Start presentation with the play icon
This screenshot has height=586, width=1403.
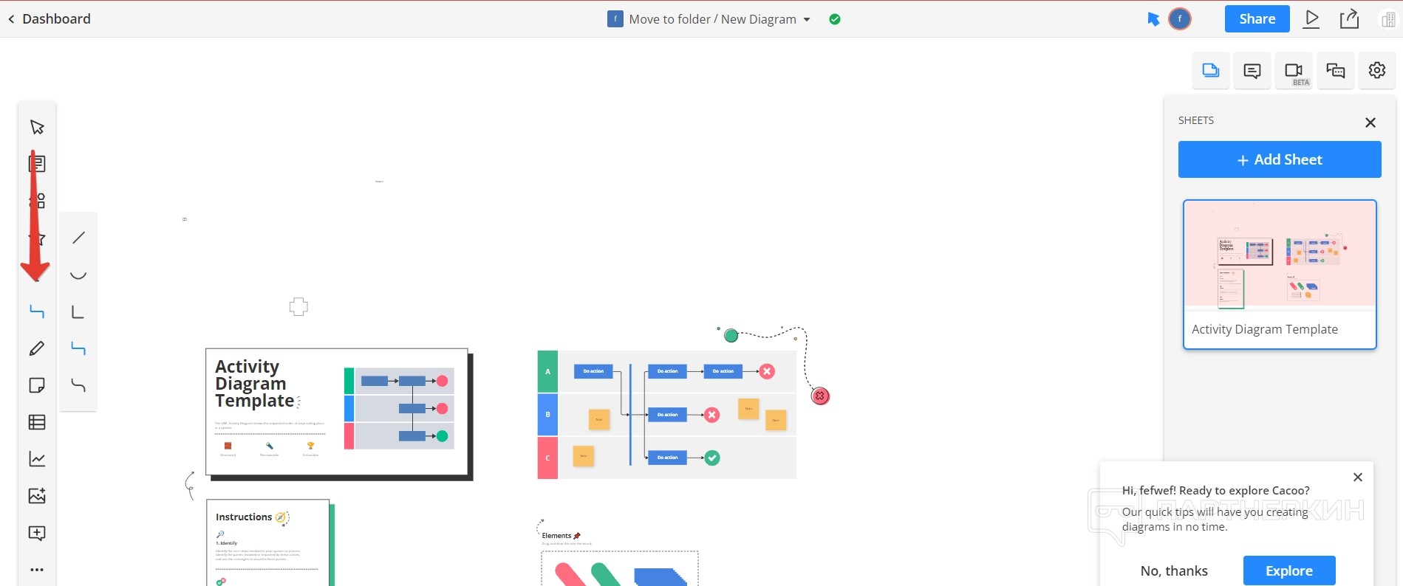(1312, 19)
